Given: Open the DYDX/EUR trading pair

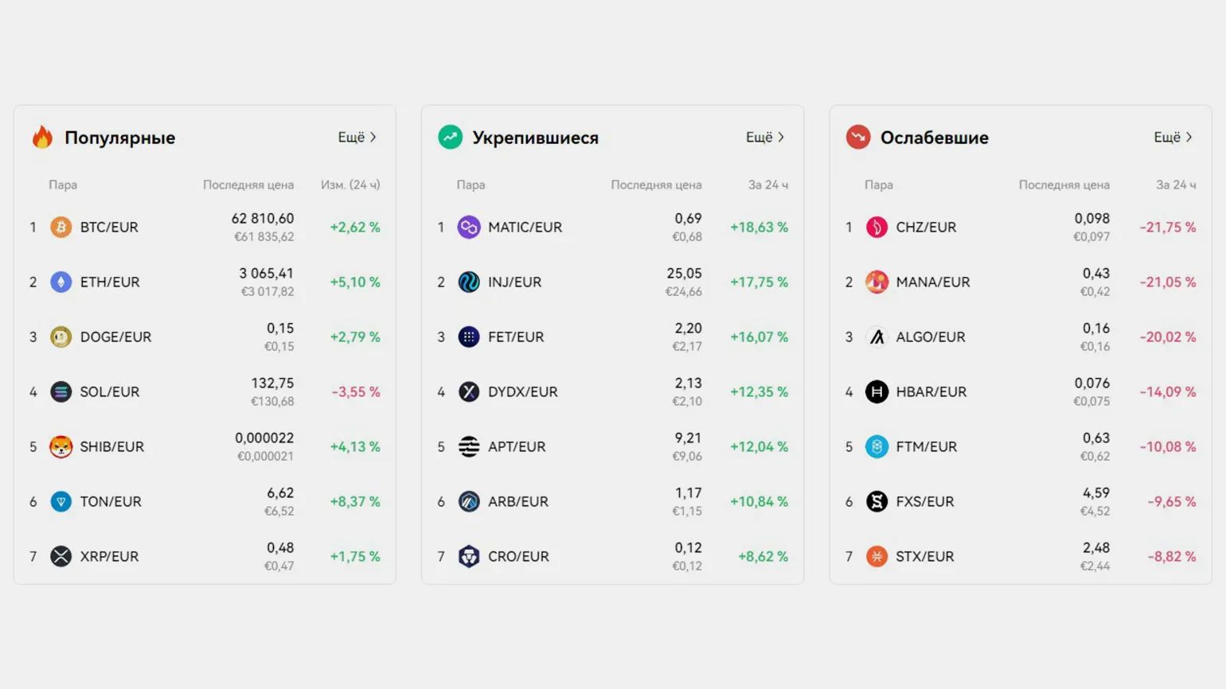Looking at the screenshot, I should 522,391.
